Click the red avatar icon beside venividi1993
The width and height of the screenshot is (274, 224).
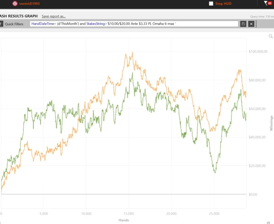tap(15, 4)
